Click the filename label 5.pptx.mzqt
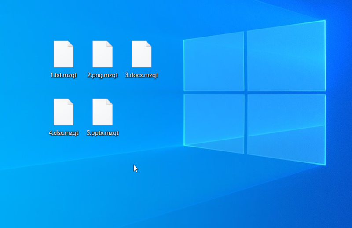 pyautogui.click(x=103, y=133)
